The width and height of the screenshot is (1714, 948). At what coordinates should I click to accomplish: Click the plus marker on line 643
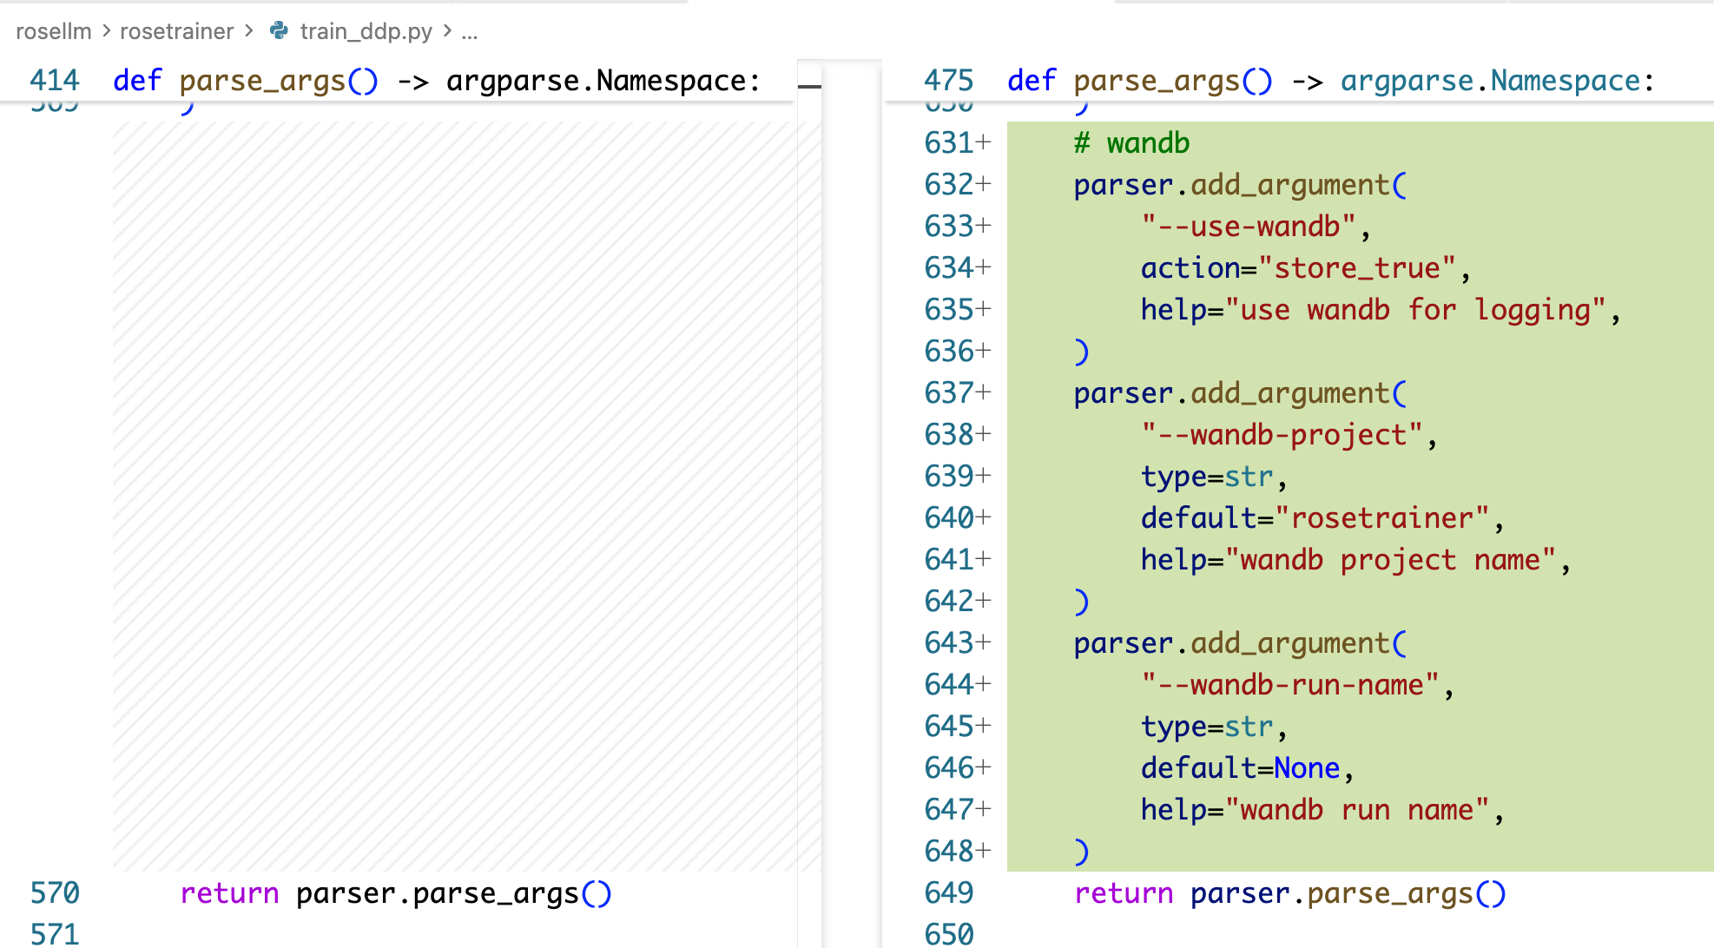coord(983,642)
